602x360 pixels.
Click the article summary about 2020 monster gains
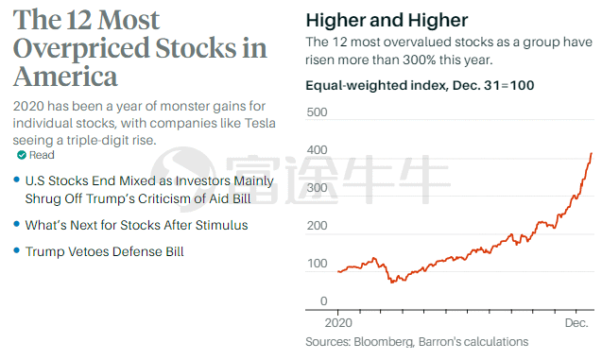pyautogui.click(x=144, y=123)
